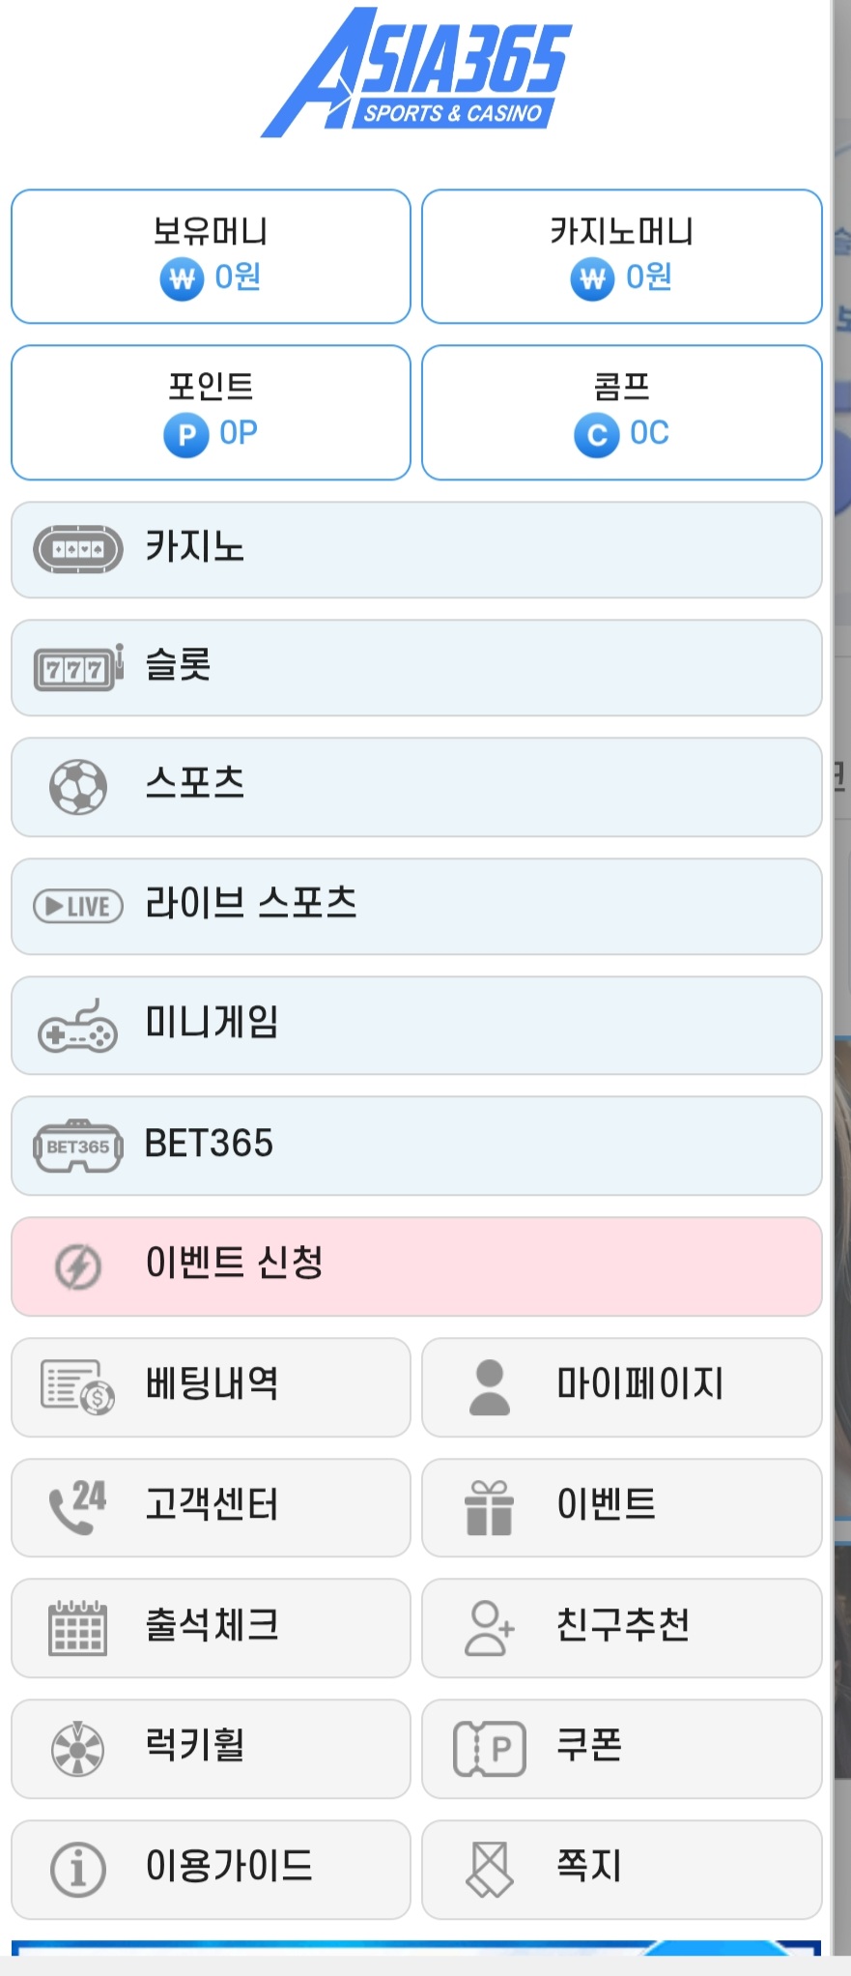Open the 쿠폰 coupon menu
The height and width of the screenshot is (1976, 851).
tap(622, 1749)
